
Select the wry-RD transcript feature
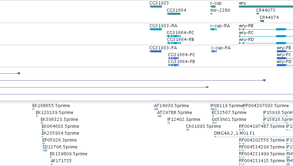pos(266,43)
